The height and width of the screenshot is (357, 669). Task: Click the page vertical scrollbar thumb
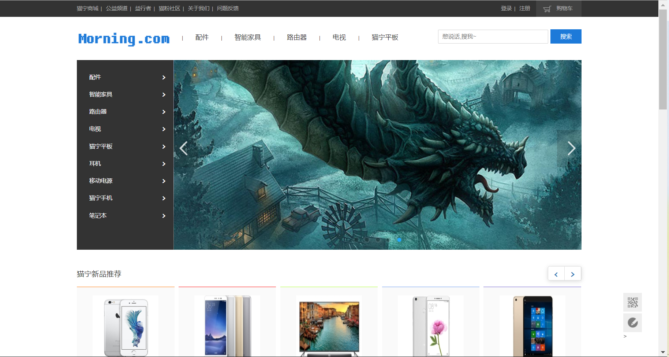click(663, 59)
